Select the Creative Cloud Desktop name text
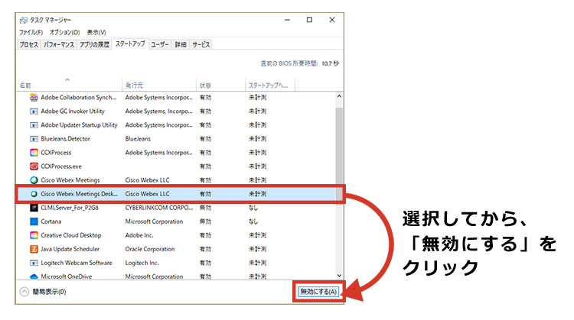The height and width of the screenshot is (320, 574). click(71, 236)
